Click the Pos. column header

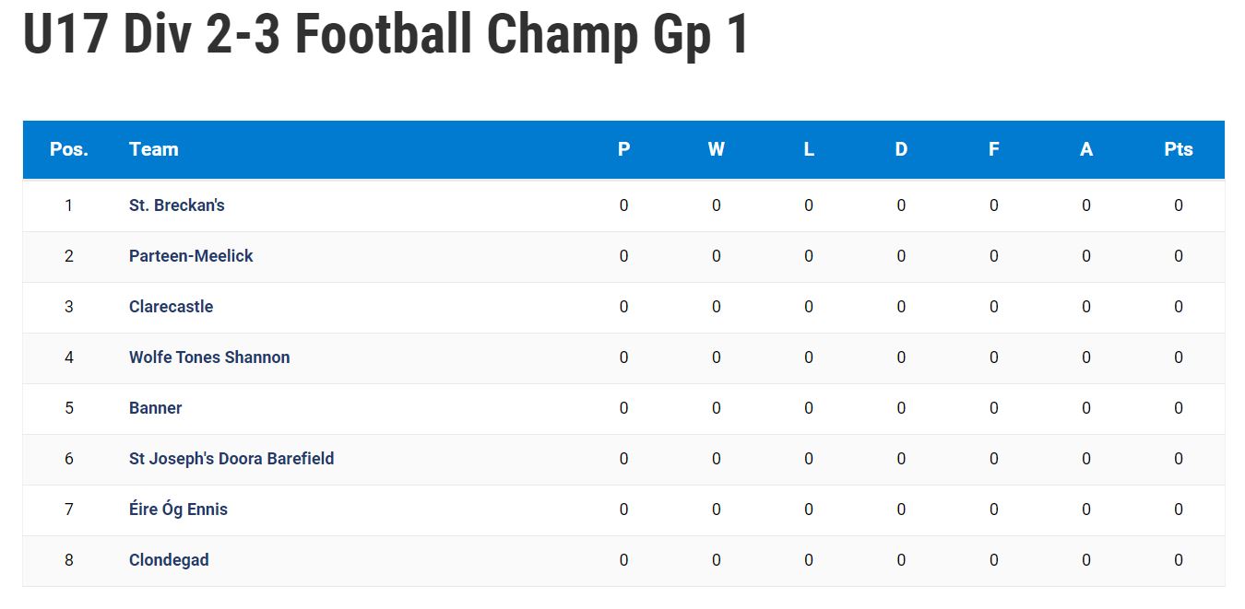(x=69, y=149)
